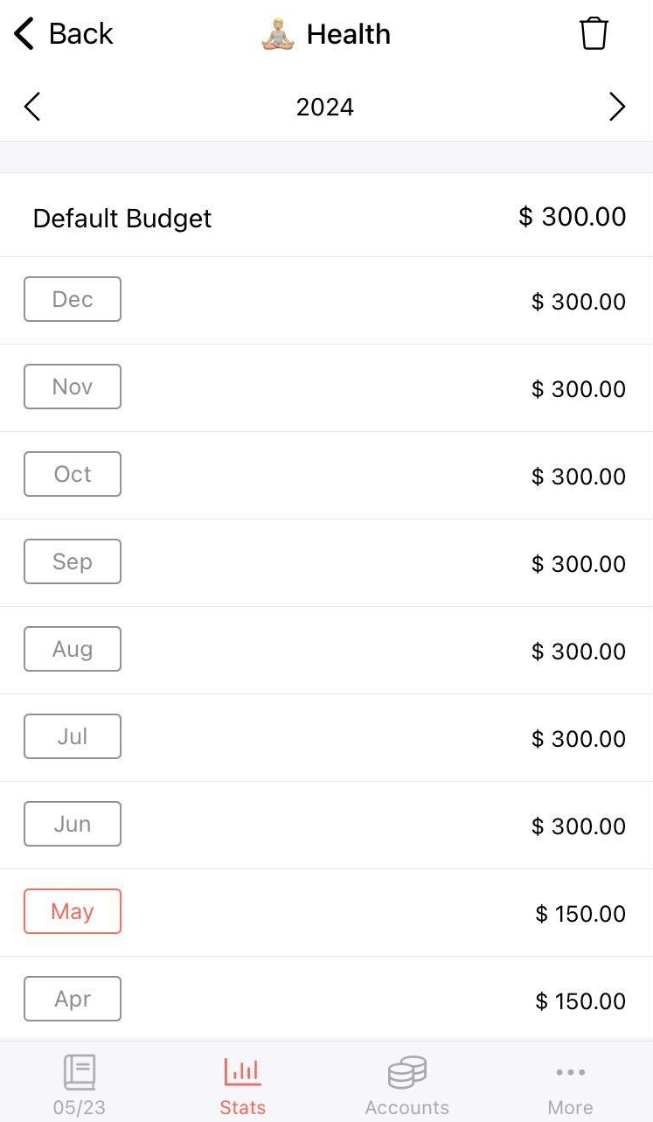Edit the Default Budget $300.00 amount
Viewport: 653px width, 1122px height.
(x=572, y=217)
